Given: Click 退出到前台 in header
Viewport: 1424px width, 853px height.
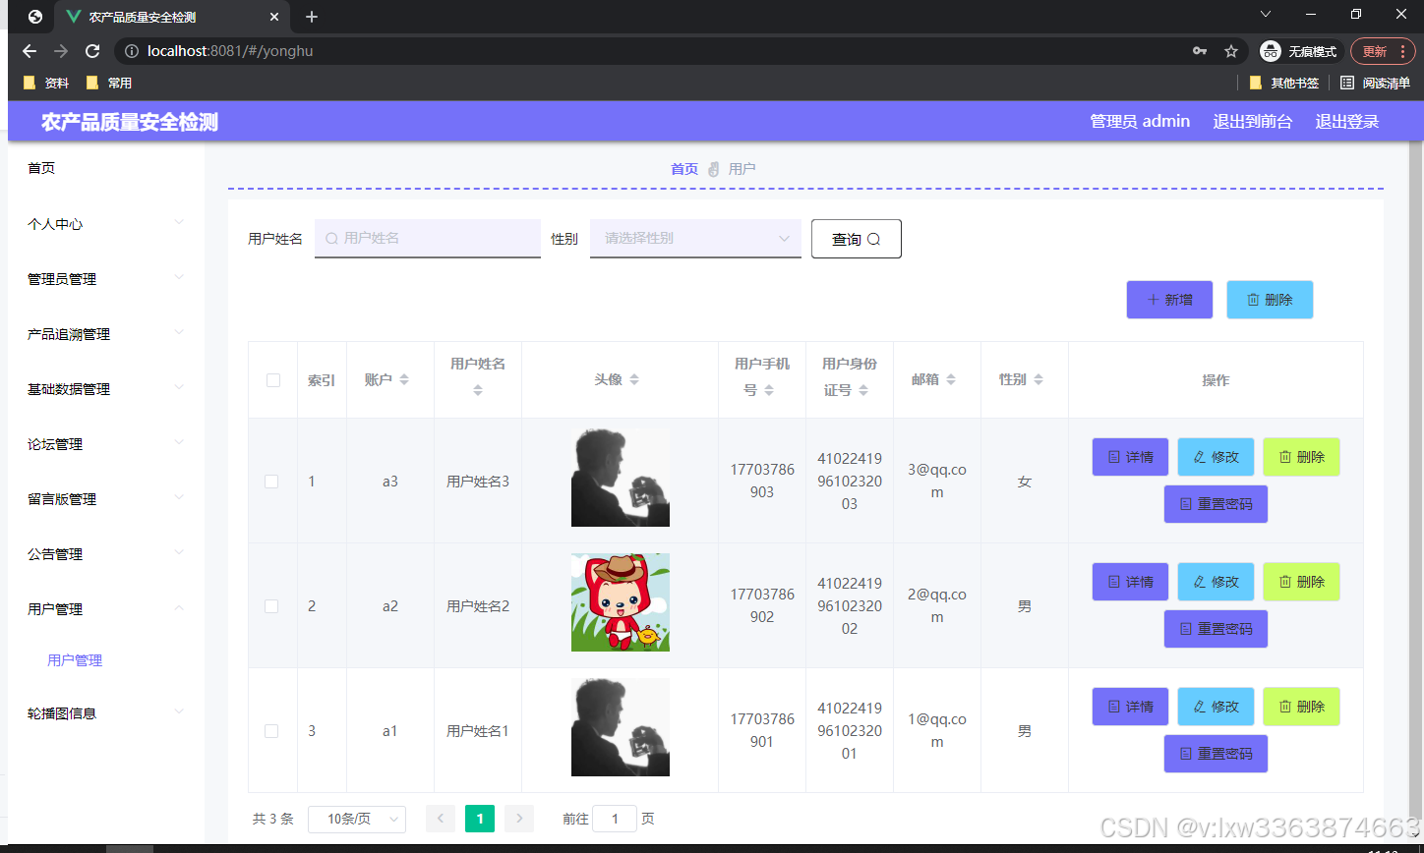Looking at the screenshot, I should pos(1253,122).
